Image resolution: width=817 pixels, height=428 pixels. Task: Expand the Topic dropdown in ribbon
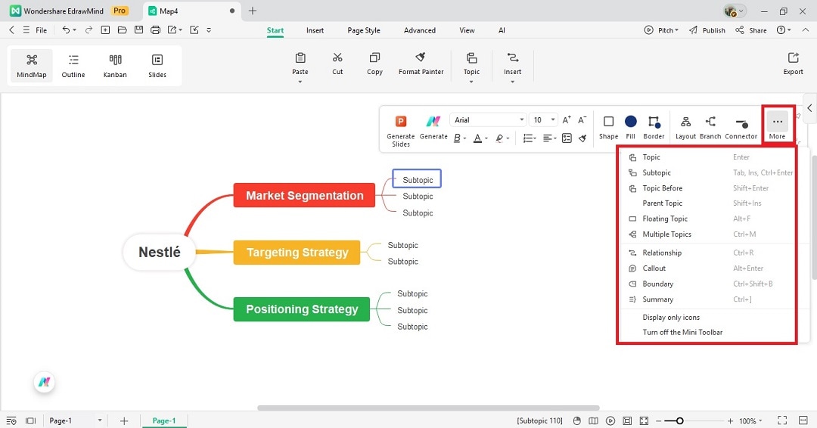[471, 82]
